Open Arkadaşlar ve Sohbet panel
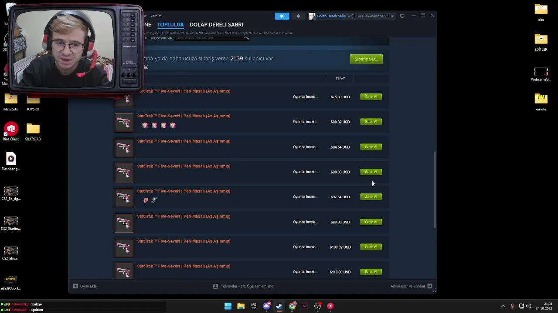558x313 pixels. [412, 286]
